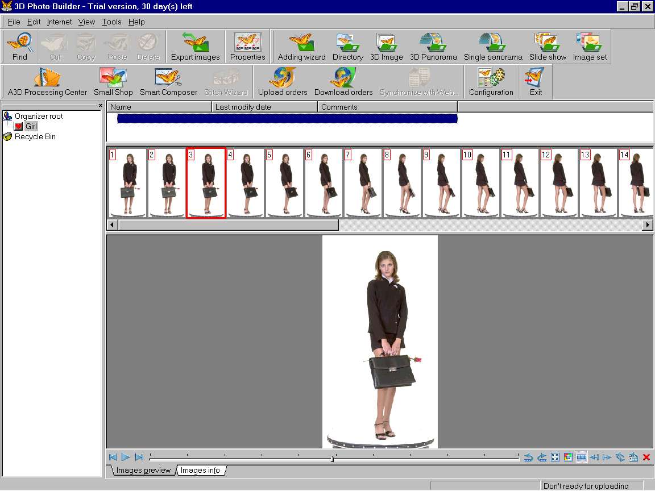
Task: Click the thumbnail strip horizontal scrollbar thumb
Action: [x=229, y=224]
